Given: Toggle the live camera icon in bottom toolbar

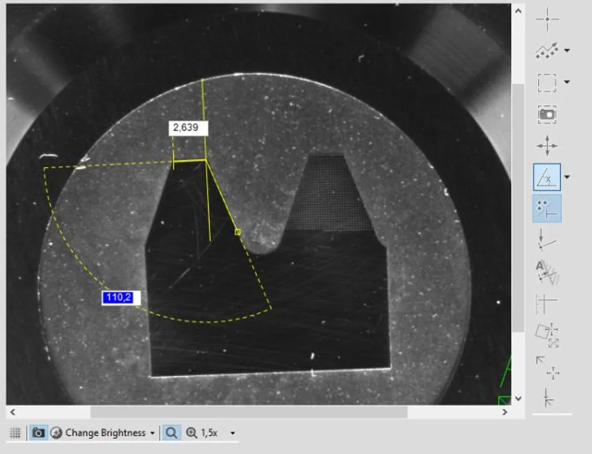Looking at the screenshot, I should point(38,432).
